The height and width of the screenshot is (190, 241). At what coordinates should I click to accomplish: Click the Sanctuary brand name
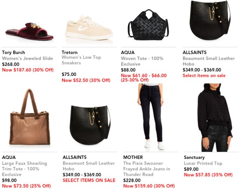click(194, 157)
